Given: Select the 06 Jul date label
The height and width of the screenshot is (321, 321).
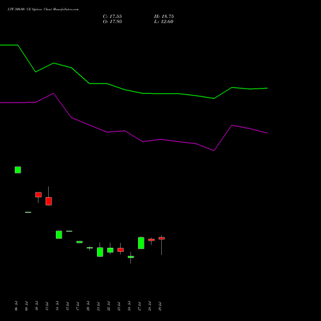Looking at the screenshot, I should pyautogui.click(x=16, y=306).
